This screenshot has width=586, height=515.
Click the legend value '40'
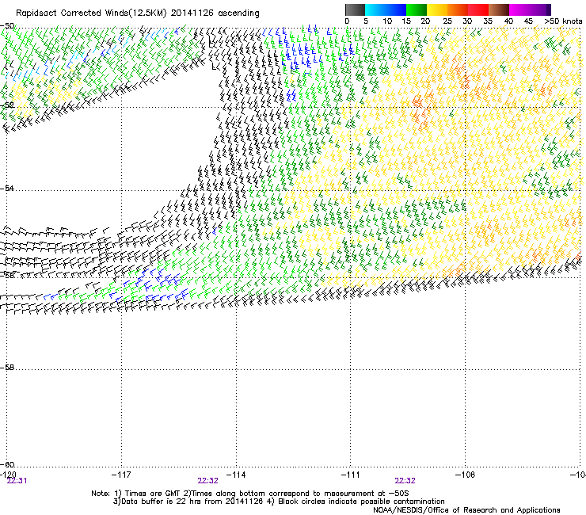[x=508, y=21]
